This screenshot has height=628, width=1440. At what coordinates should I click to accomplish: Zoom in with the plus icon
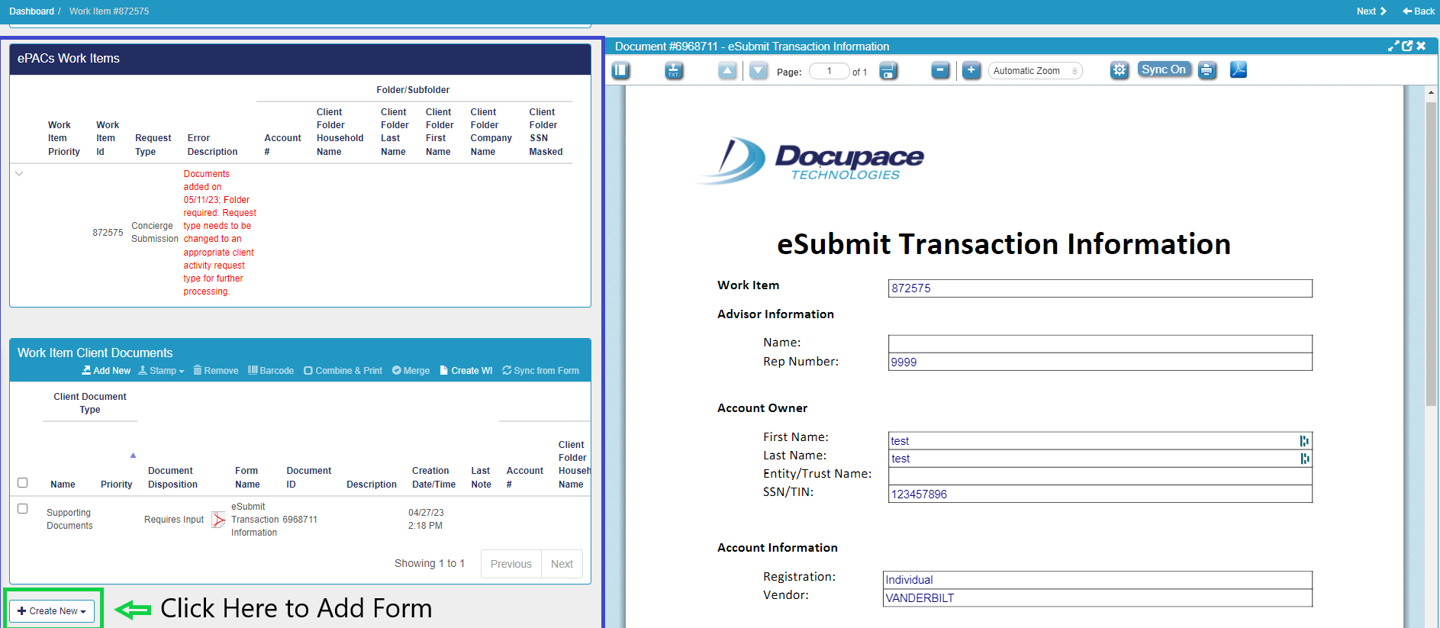971,70
